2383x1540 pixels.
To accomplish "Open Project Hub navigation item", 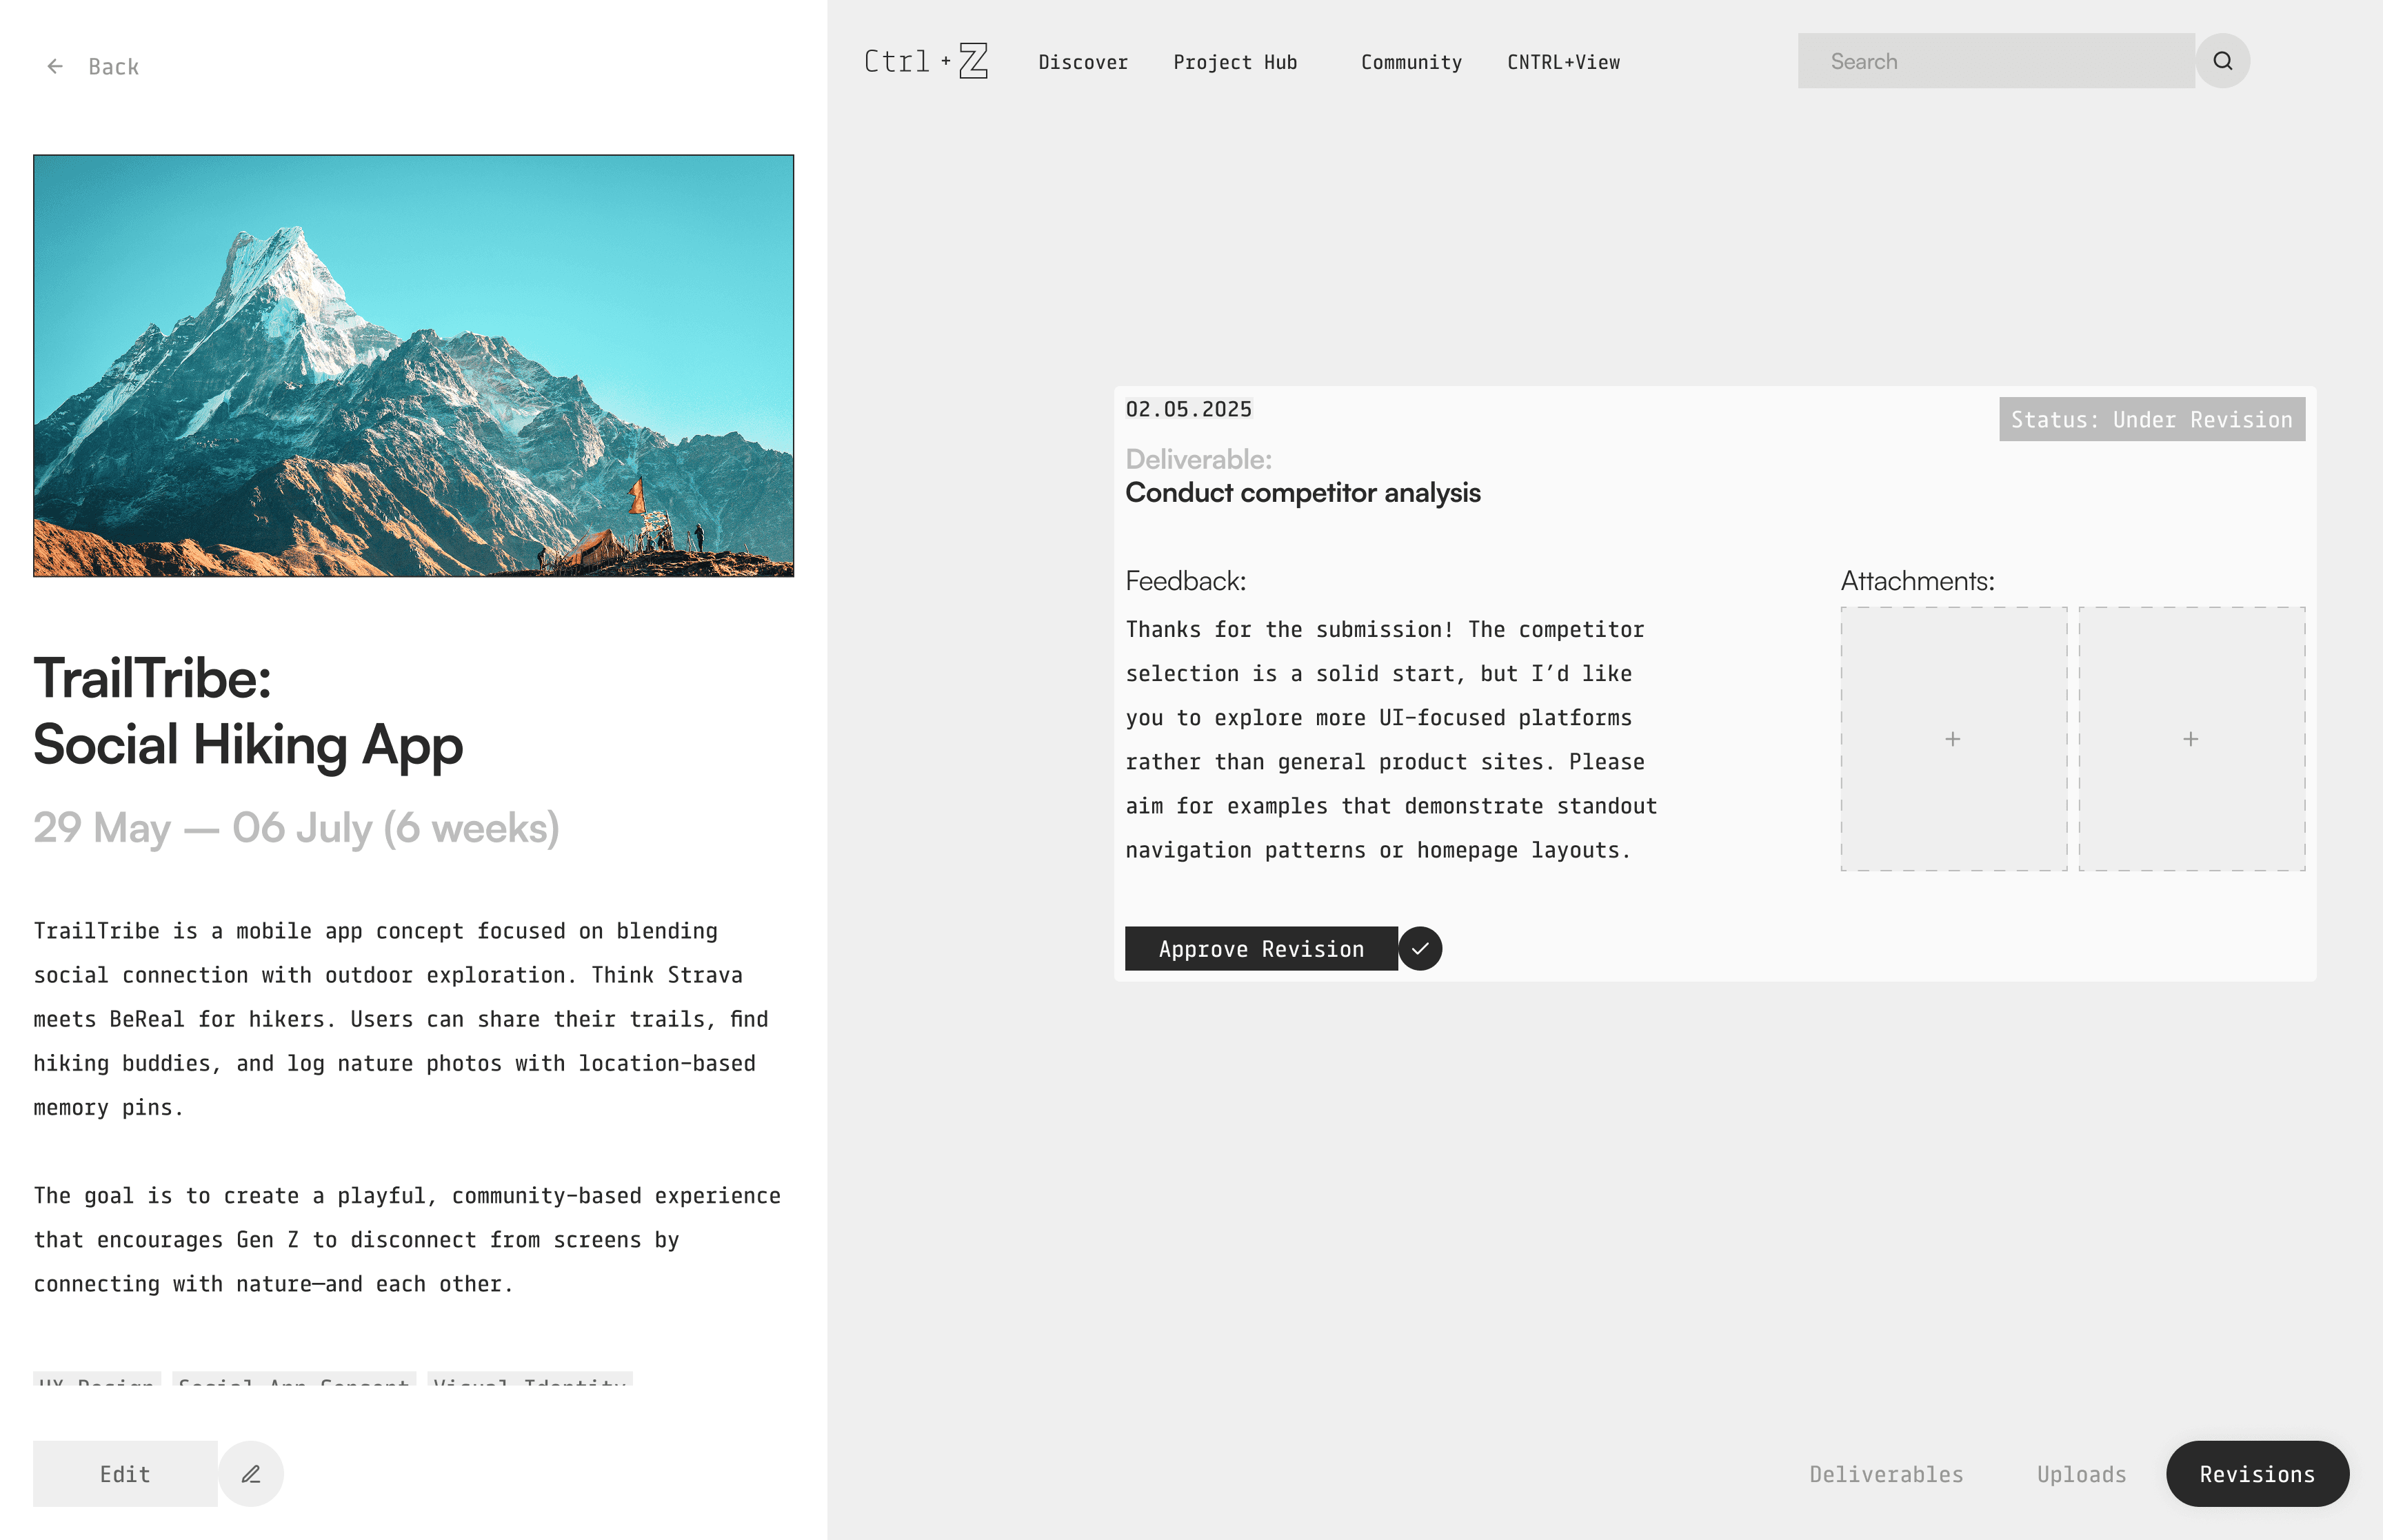I will (1235, 62).
